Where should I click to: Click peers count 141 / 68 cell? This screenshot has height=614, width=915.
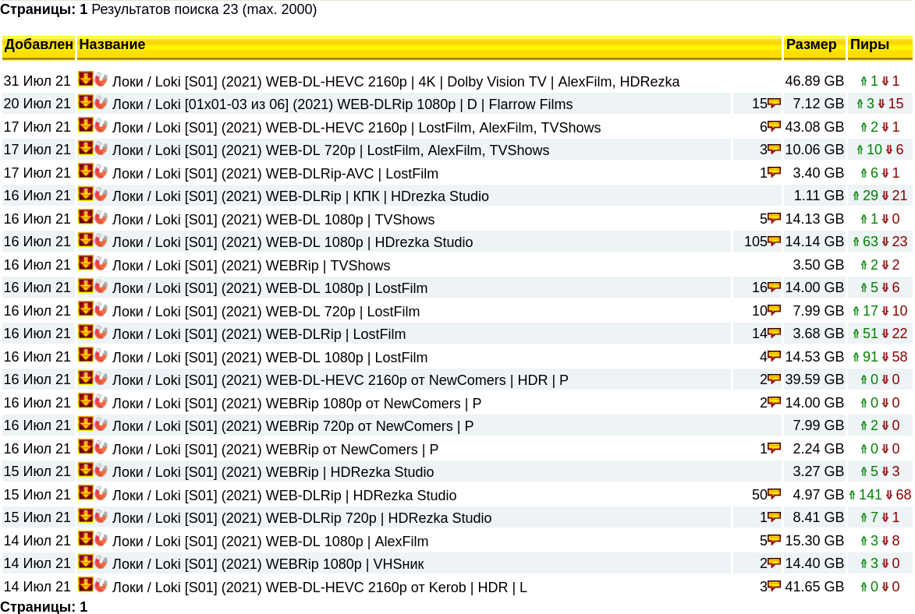click(880, 495)
